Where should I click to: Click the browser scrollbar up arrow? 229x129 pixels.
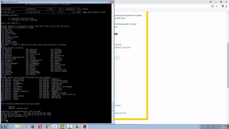(228, 13)
